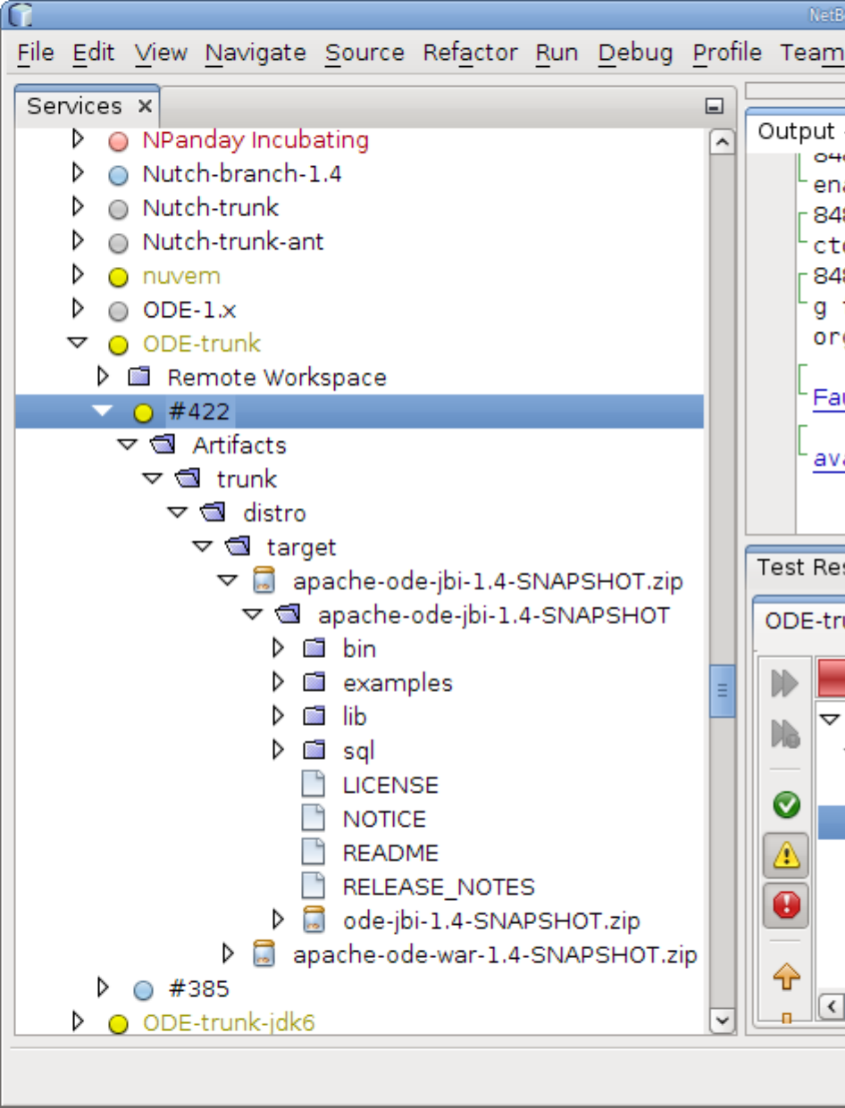This screenshot has height=1108, width=845.
Task: Collapse the ODE-trunk node
Action: tap(78, 343)
